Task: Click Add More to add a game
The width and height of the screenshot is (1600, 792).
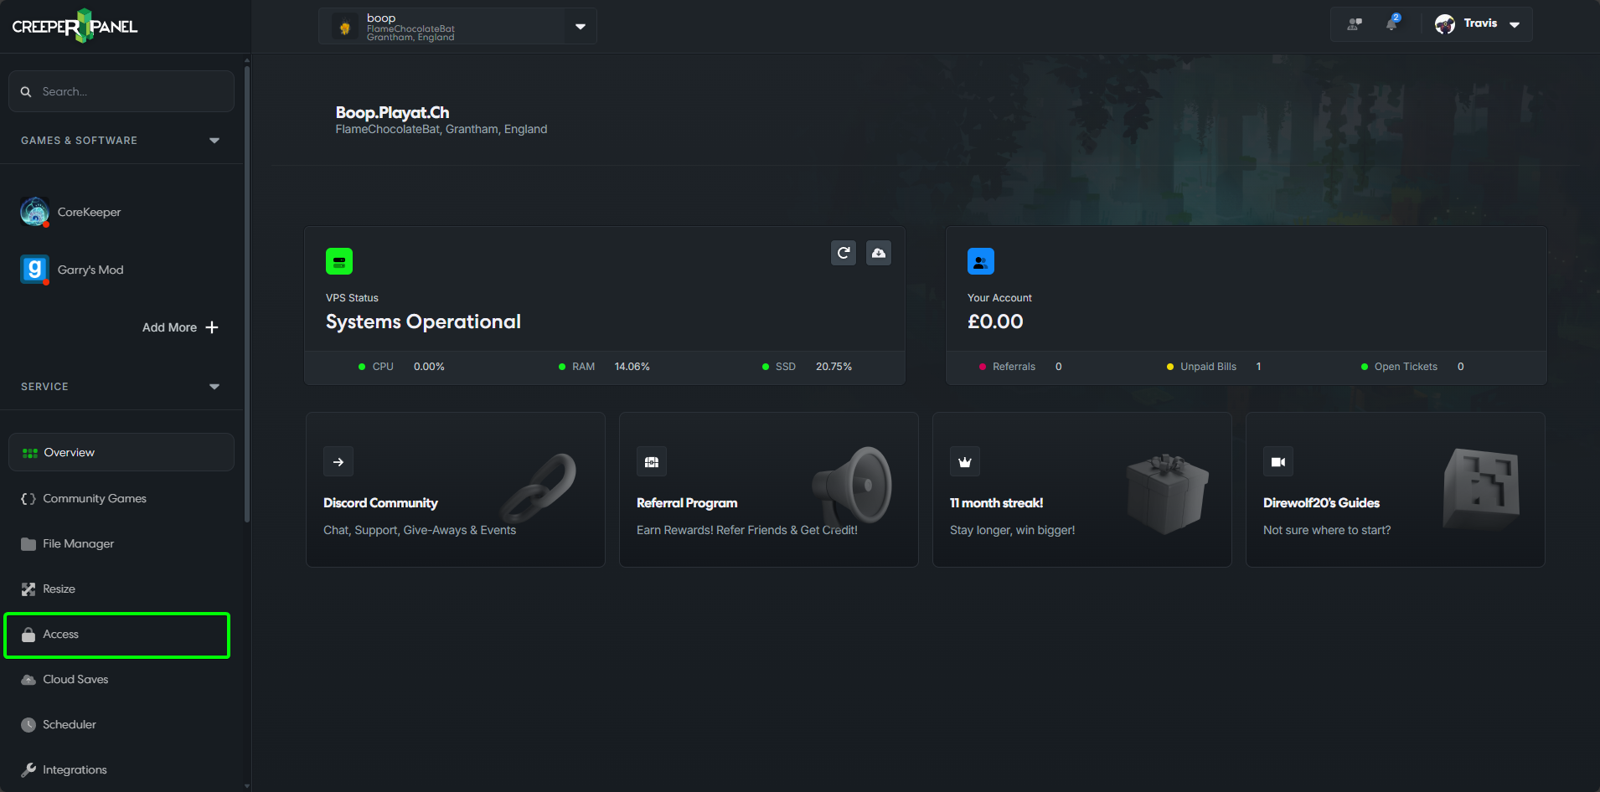Action: [x=179, y=327]
